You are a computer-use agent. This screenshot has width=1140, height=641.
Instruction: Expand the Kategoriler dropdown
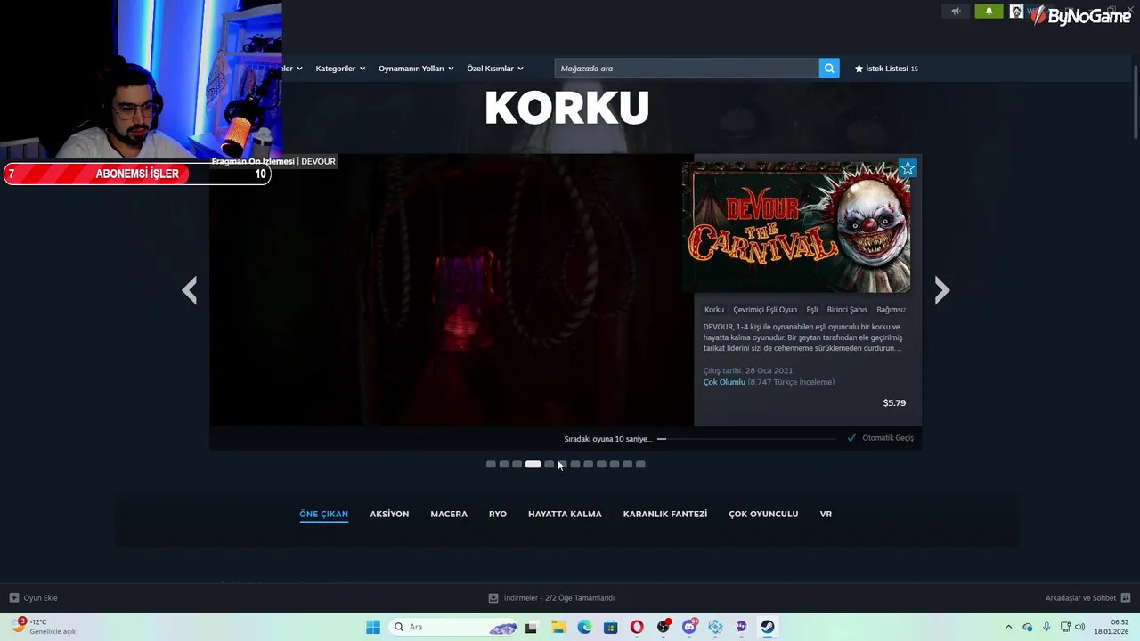point(340,69)
